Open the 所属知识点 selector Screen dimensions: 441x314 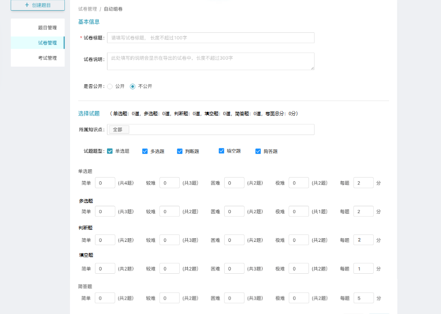point(211,129)
